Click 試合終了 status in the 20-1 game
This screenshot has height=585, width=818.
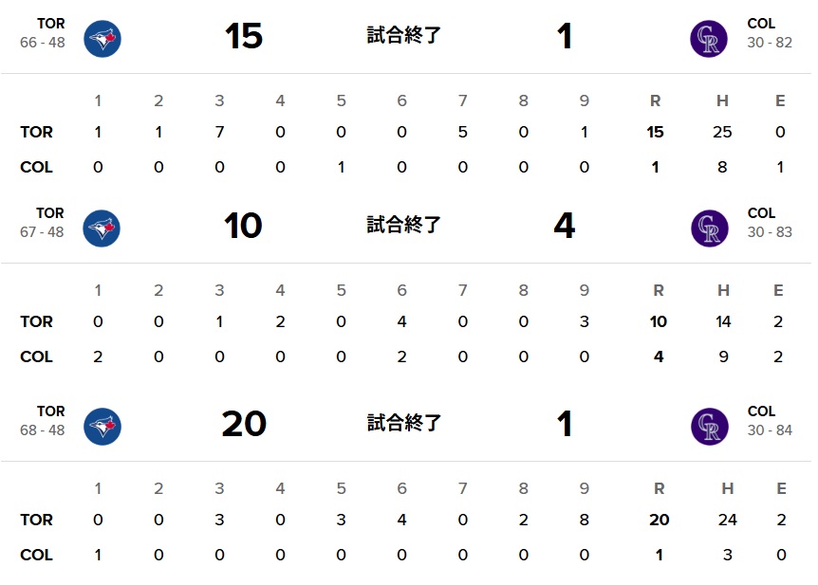(404, 423)
